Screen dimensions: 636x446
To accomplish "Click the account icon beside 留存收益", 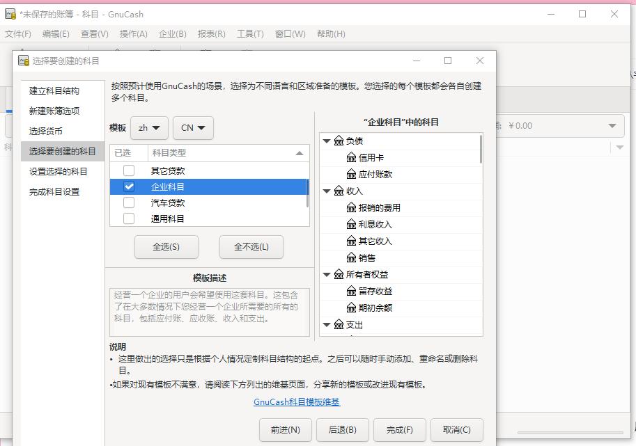I will pos(351,292).
